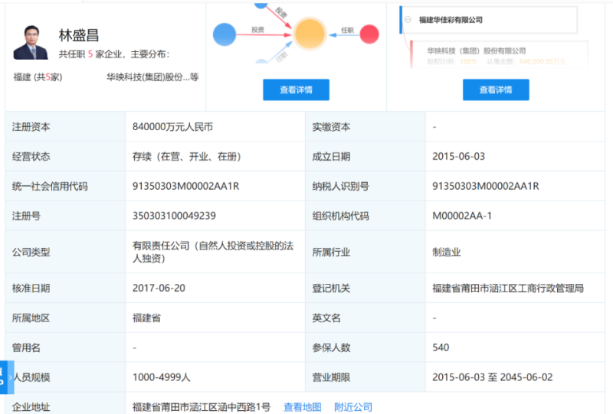This screenshot has height=414, width=613.
Task: Select region value 福建省
Action: click(146, 318)
